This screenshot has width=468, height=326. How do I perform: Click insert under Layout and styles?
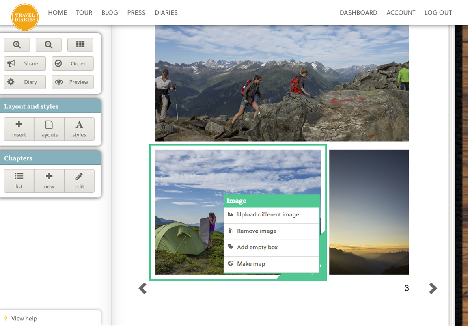19,129
